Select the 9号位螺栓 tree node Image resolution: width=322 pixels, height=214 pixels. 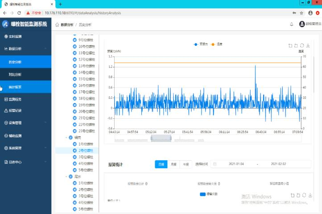(x=86, y=40)
